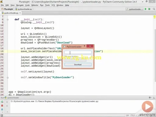Click the file save location input field

click(x=78, y=56)
